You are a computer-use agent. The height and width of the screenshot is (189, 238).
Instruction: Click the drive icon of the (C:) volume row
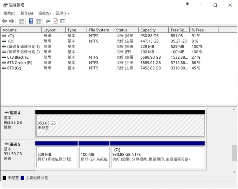point(4,36)
